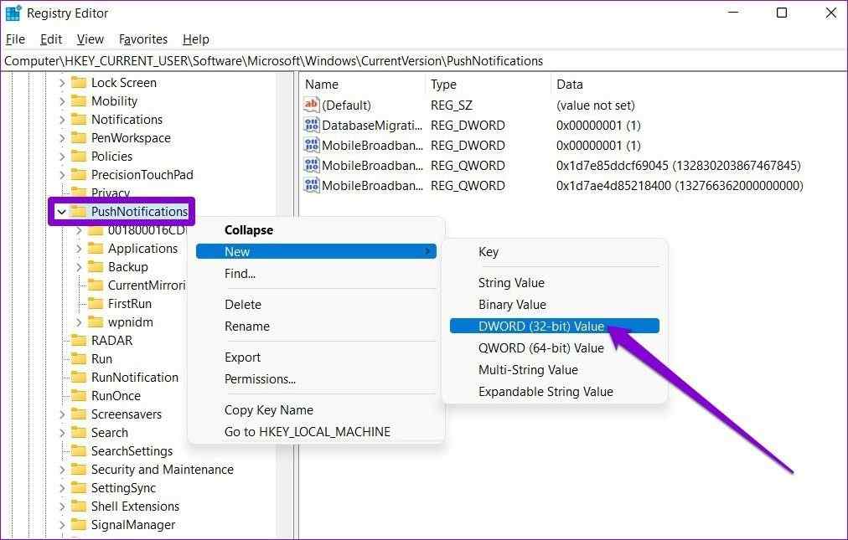Click the Applications folder icon
848x540 pixels.
click(x=96, y=248)
